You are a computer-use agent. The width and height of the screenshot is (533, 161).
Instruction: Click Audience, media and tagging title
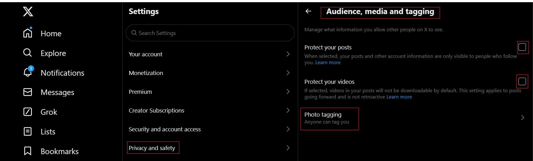click(x=380, y=12)
